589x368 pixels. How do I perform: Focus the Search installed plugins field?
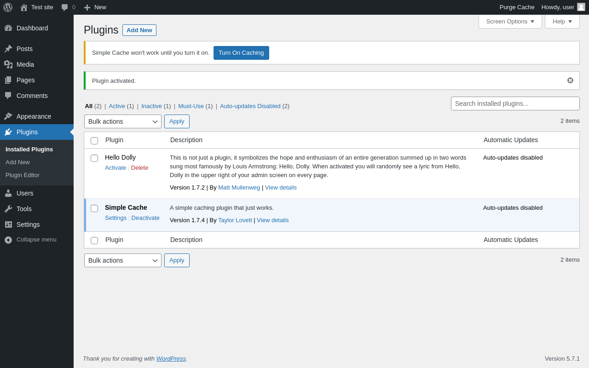[515, 103]
